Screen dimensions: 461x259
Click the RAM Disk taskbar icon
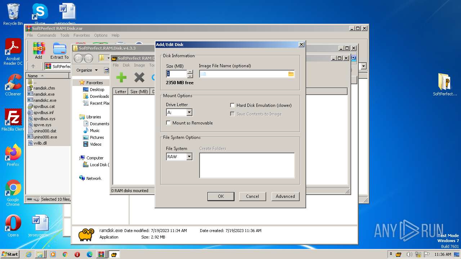click(114, 254)
